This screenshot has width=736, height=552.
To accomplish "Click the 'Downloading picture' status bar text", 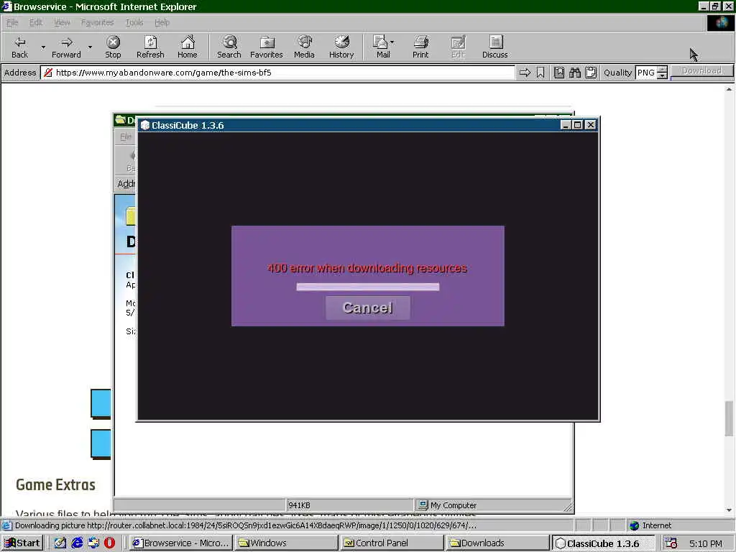I will 246,525.
